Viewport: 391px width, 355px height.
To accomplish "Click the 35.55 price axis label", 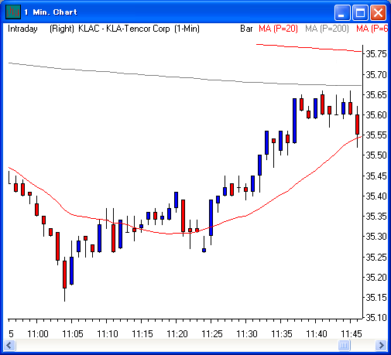I will point(376,135).
